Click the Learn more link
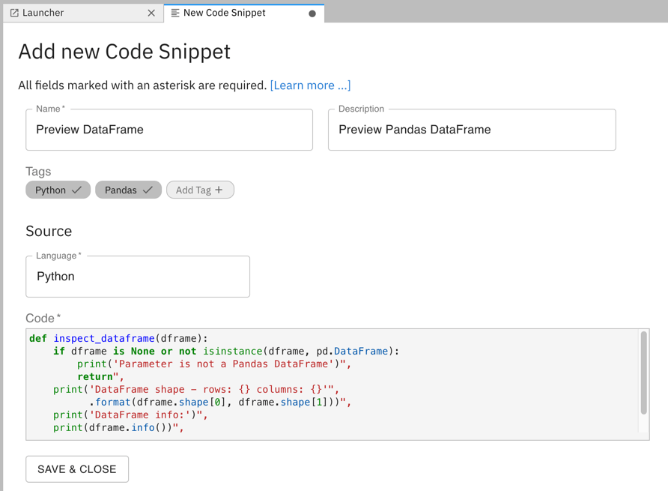 pyautogui.click(x=310, y=85)
